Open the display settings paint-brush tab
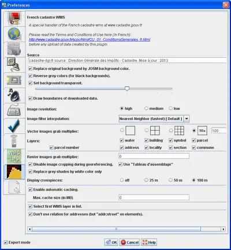The width and height of the screenshot is (231, 250). [x=14, y=18]
